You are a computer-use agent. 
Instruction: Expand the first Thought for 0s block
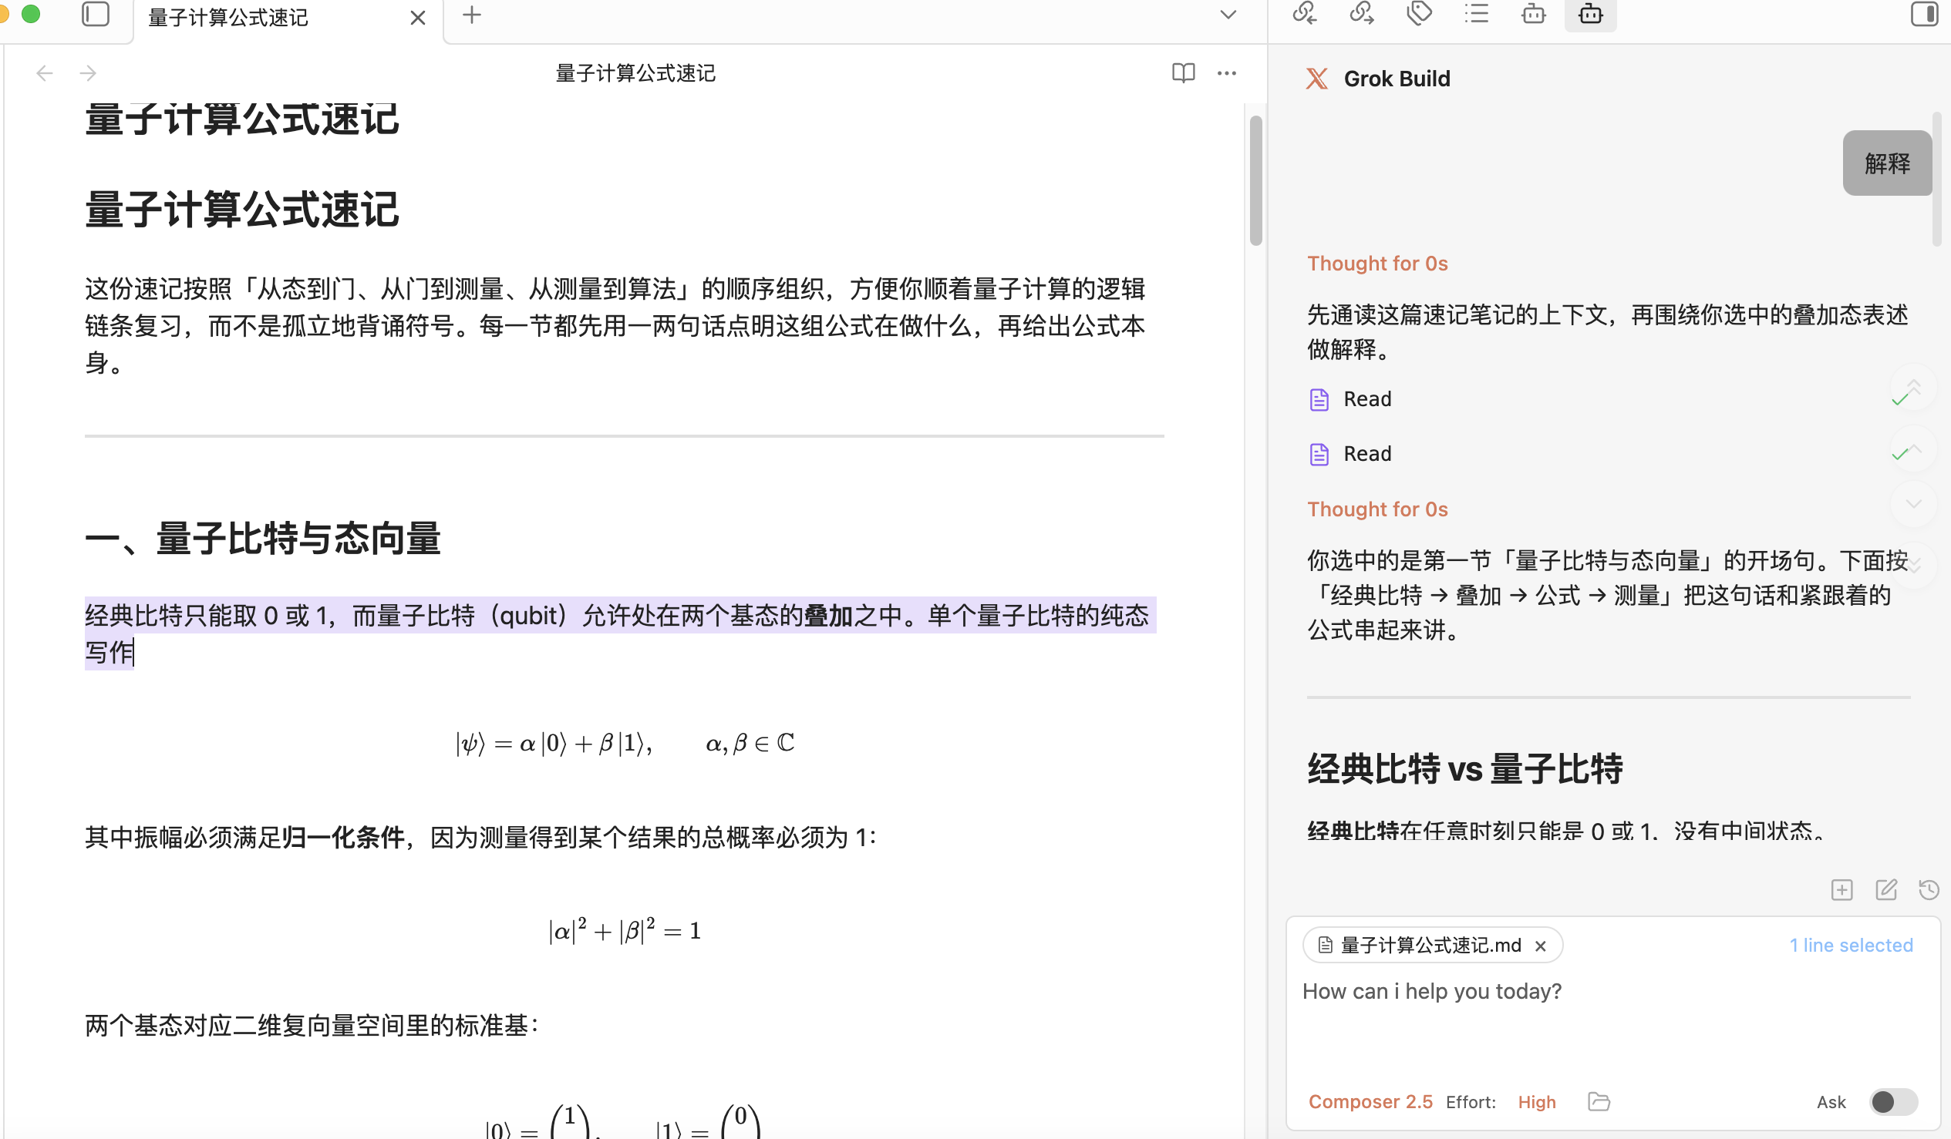tap(1377, 264)
